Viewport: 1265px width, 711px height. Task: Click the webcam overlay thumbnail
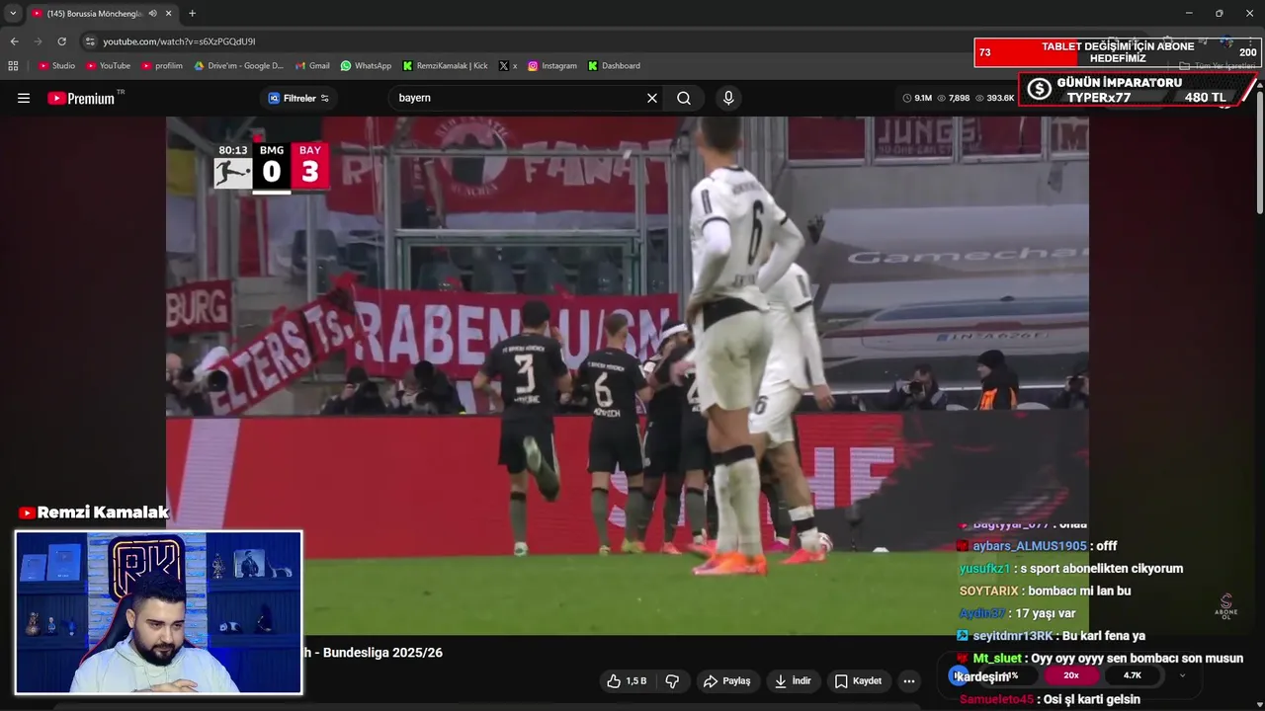tap(158, 612)
